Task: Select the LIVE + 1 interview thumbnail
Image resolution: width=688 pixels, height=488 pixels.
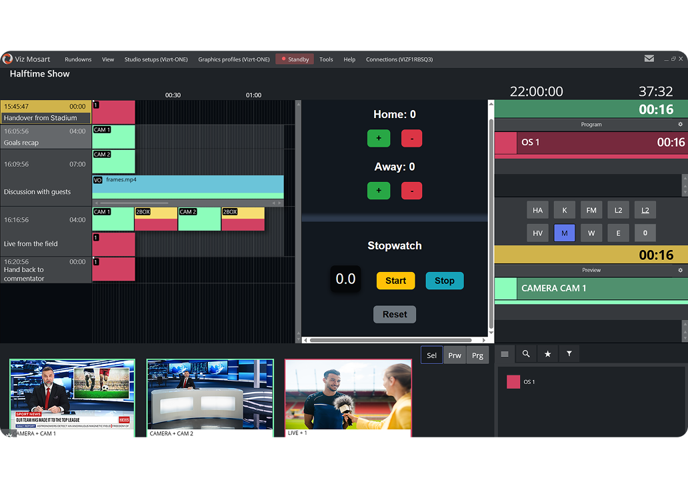Action: point(348,397)
